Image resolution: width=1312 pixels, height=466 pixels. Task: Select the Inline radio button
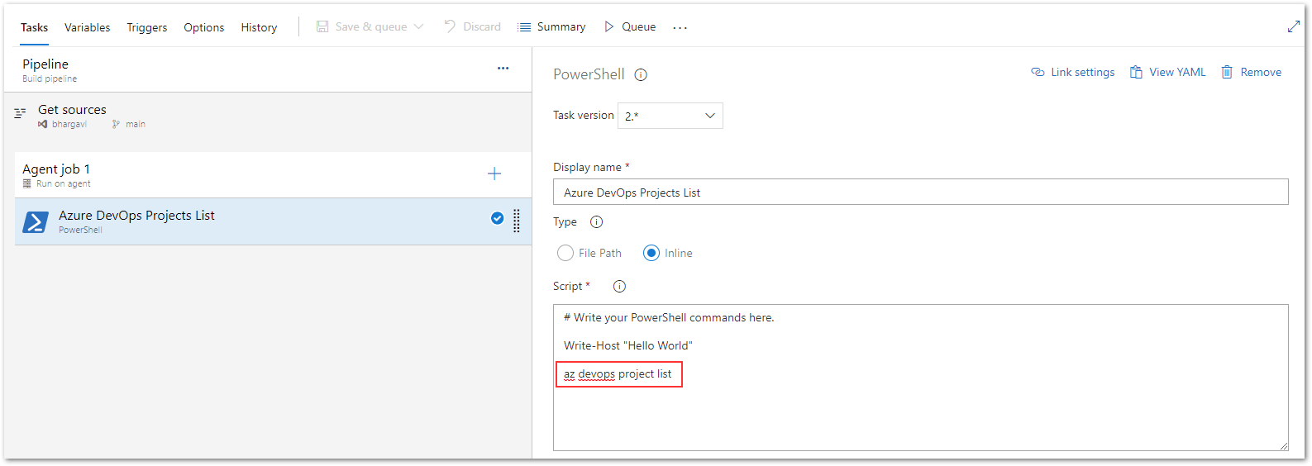(651, 254)
